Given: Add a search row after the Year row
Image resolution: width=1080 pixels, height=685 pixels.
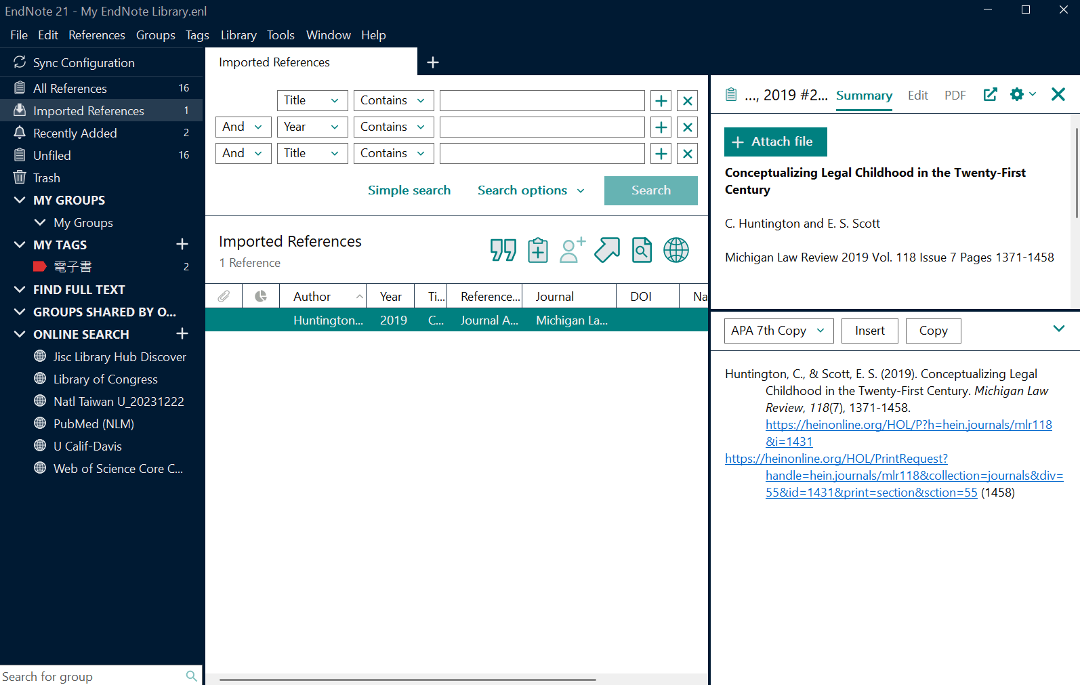Looking at the screenshot, I should coord(661,127).
